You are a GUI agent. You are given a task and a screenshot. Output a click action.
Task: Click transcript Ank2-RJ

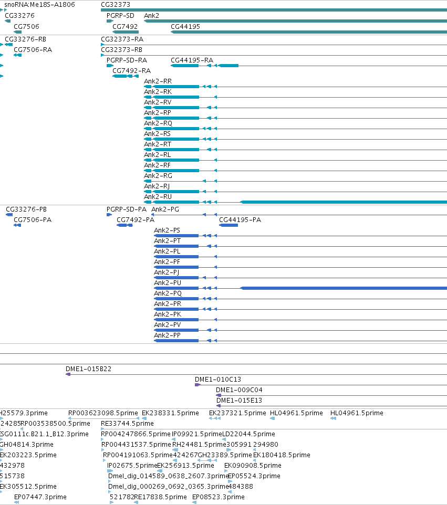click(x=157, y=186)
